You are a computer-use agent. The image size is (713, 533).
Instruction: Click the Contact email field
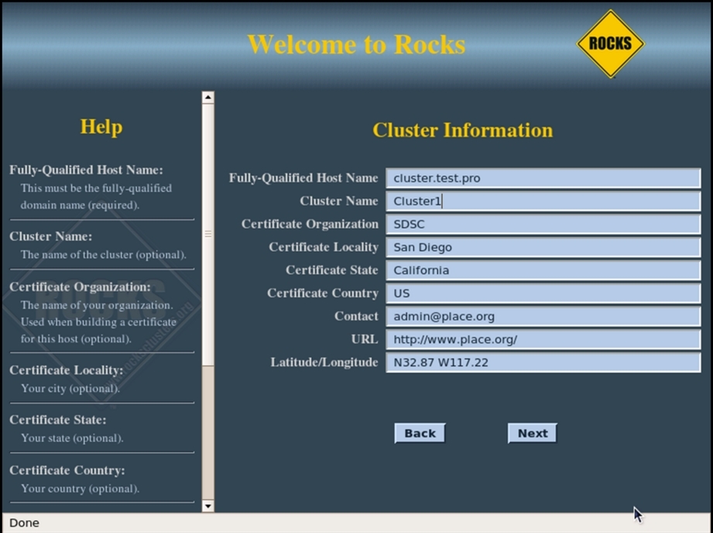point(543,316)
